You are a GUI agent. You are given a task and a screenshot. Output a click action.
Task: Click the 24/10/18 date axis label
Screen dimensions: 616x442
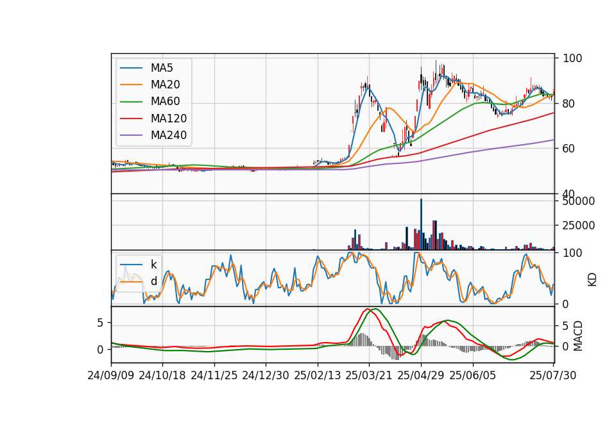pos(162,375)
